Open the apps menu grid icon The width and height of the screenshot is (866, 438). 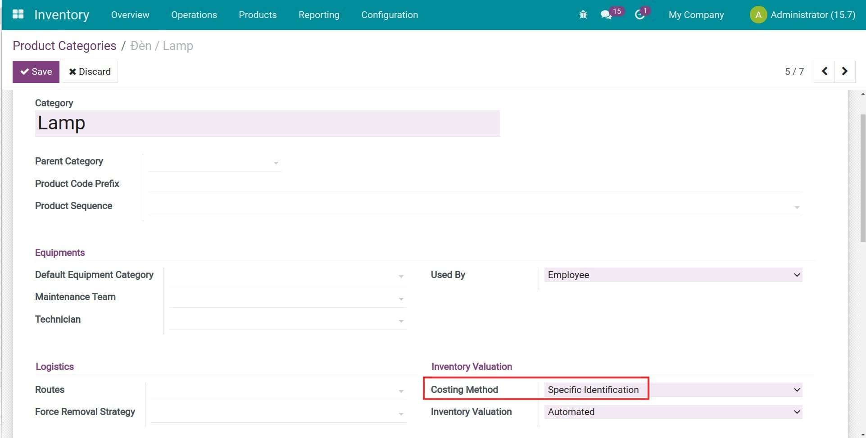tap(18, 14)
